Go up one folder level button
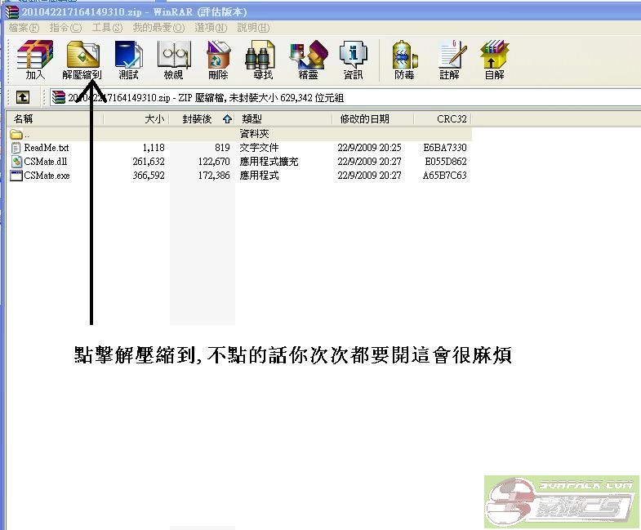 click(x=23, y=97)
